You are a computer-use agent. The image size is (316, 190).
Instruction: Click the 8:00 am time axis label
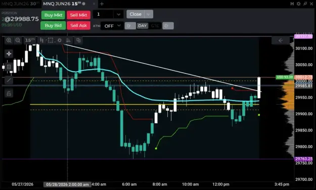(x=160, y=184)
